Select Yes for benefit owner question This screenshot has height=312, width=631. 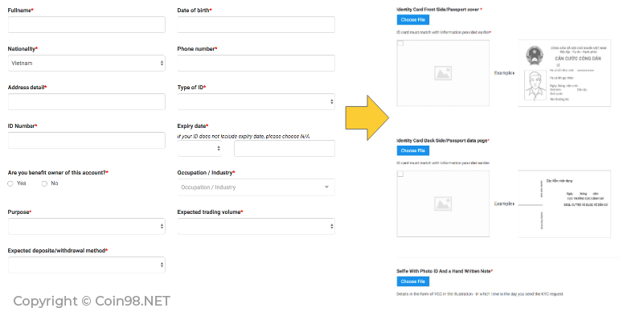[10, 183]
